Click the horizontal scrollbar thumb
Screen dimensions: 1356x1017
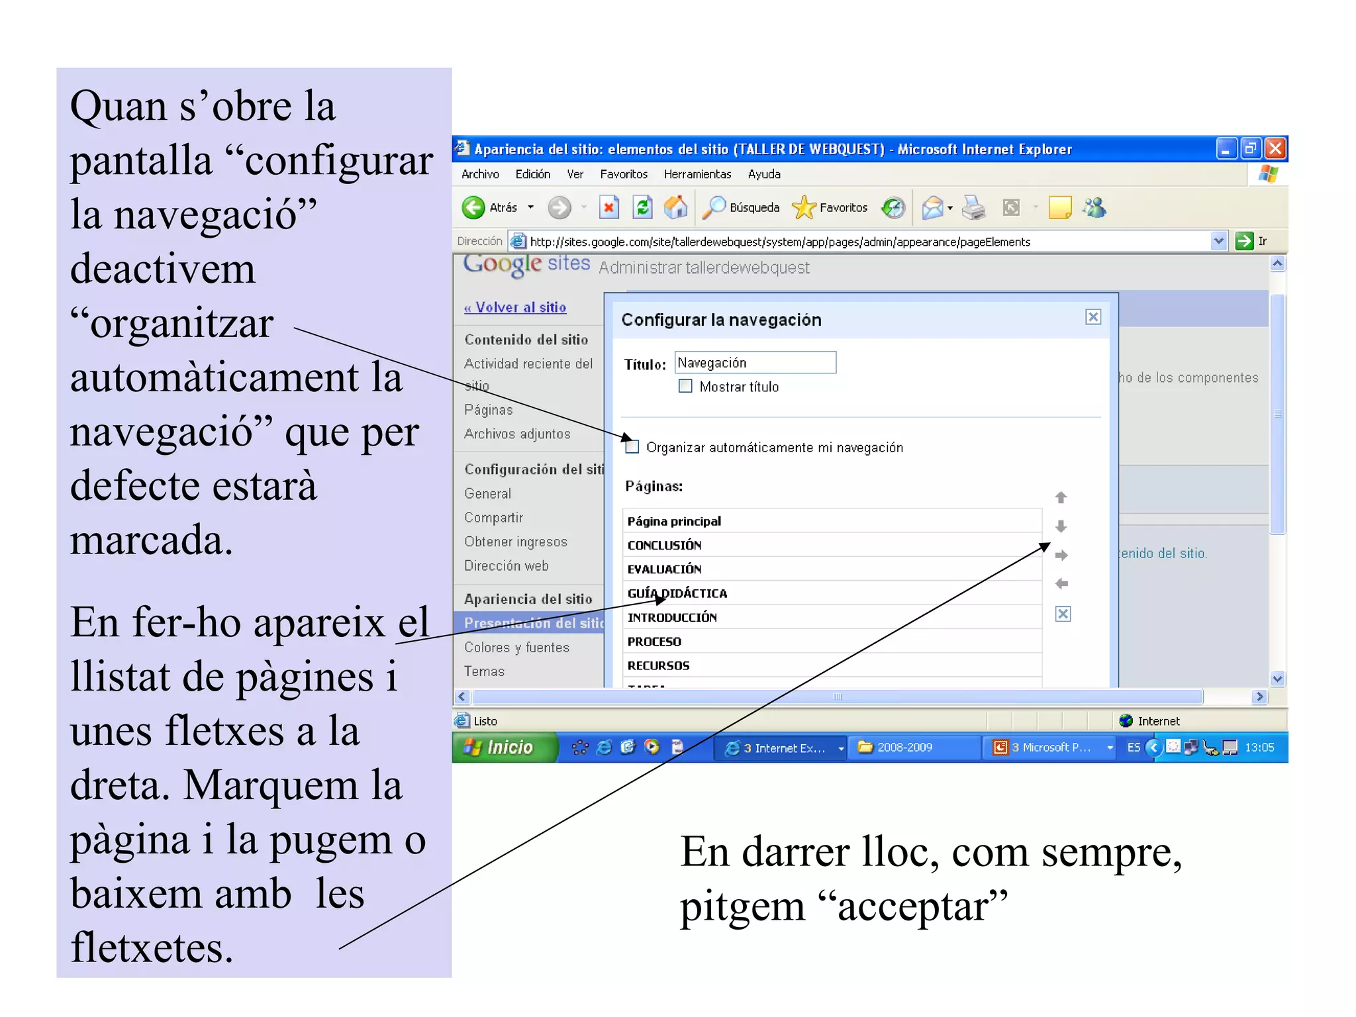(x=838, y=697)
